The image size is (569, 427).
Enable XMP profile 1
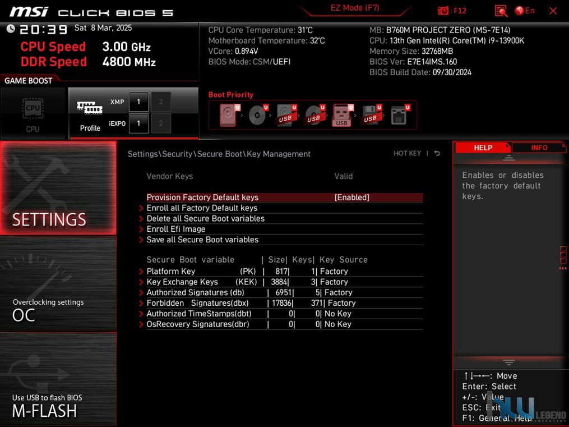tap(138, 102)
